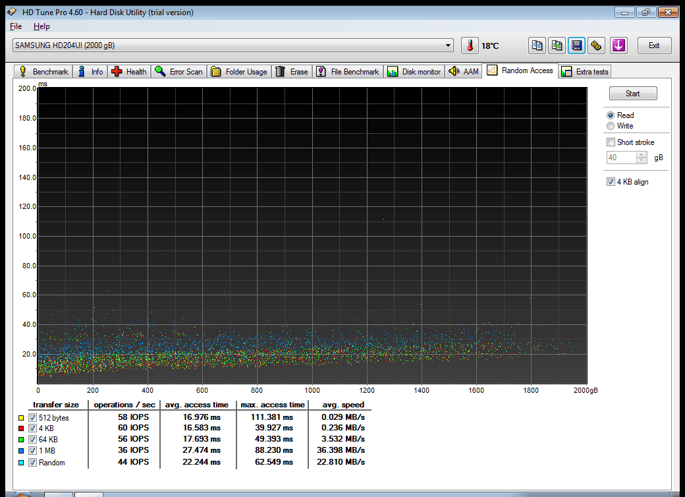Click the temperature thermometer icon
The height and width of the screenshot is (497, 685).
point(470,45)
